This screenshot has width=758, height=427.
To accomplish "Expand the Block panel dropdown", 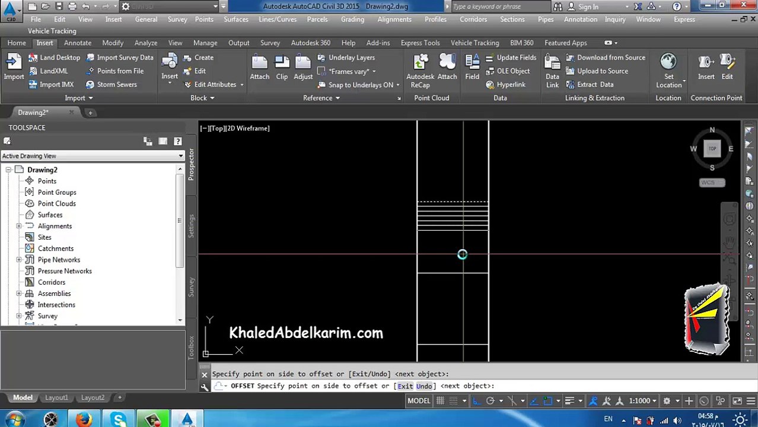I will coord(202,98).
